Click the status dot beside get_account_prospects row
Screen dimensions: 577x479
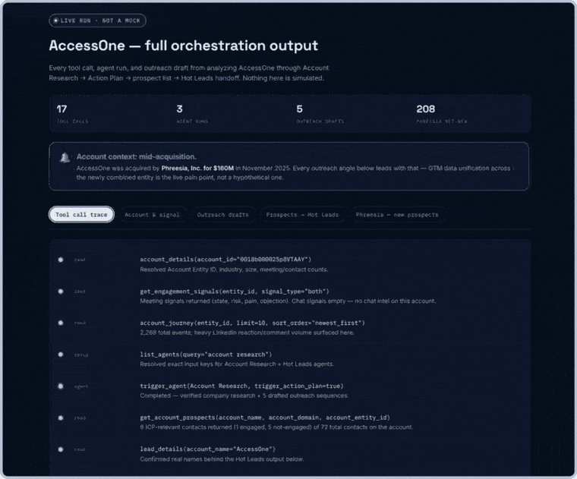[61, 418]
